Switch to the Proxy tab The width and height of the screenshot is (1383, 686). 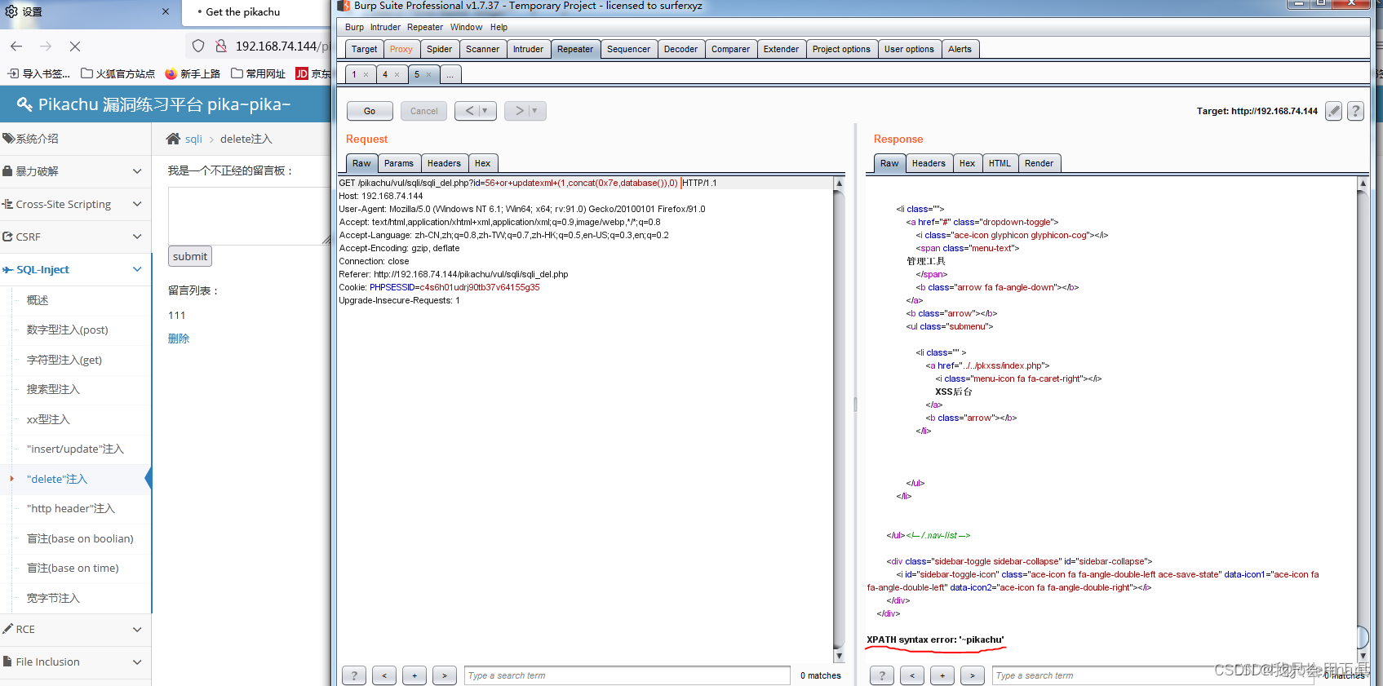(x=401, y=49)
